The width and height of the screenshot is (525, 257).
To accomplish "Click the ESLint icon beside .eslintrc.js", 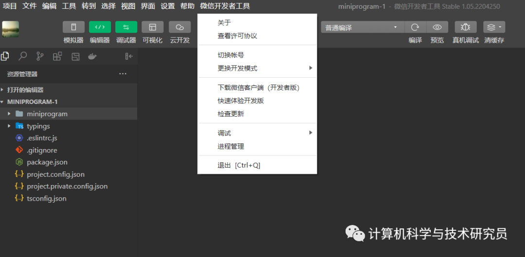I will click(19, 138).
